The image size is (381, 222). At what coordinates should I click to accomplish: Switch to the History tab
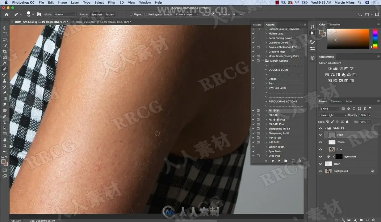click(257, 25)
